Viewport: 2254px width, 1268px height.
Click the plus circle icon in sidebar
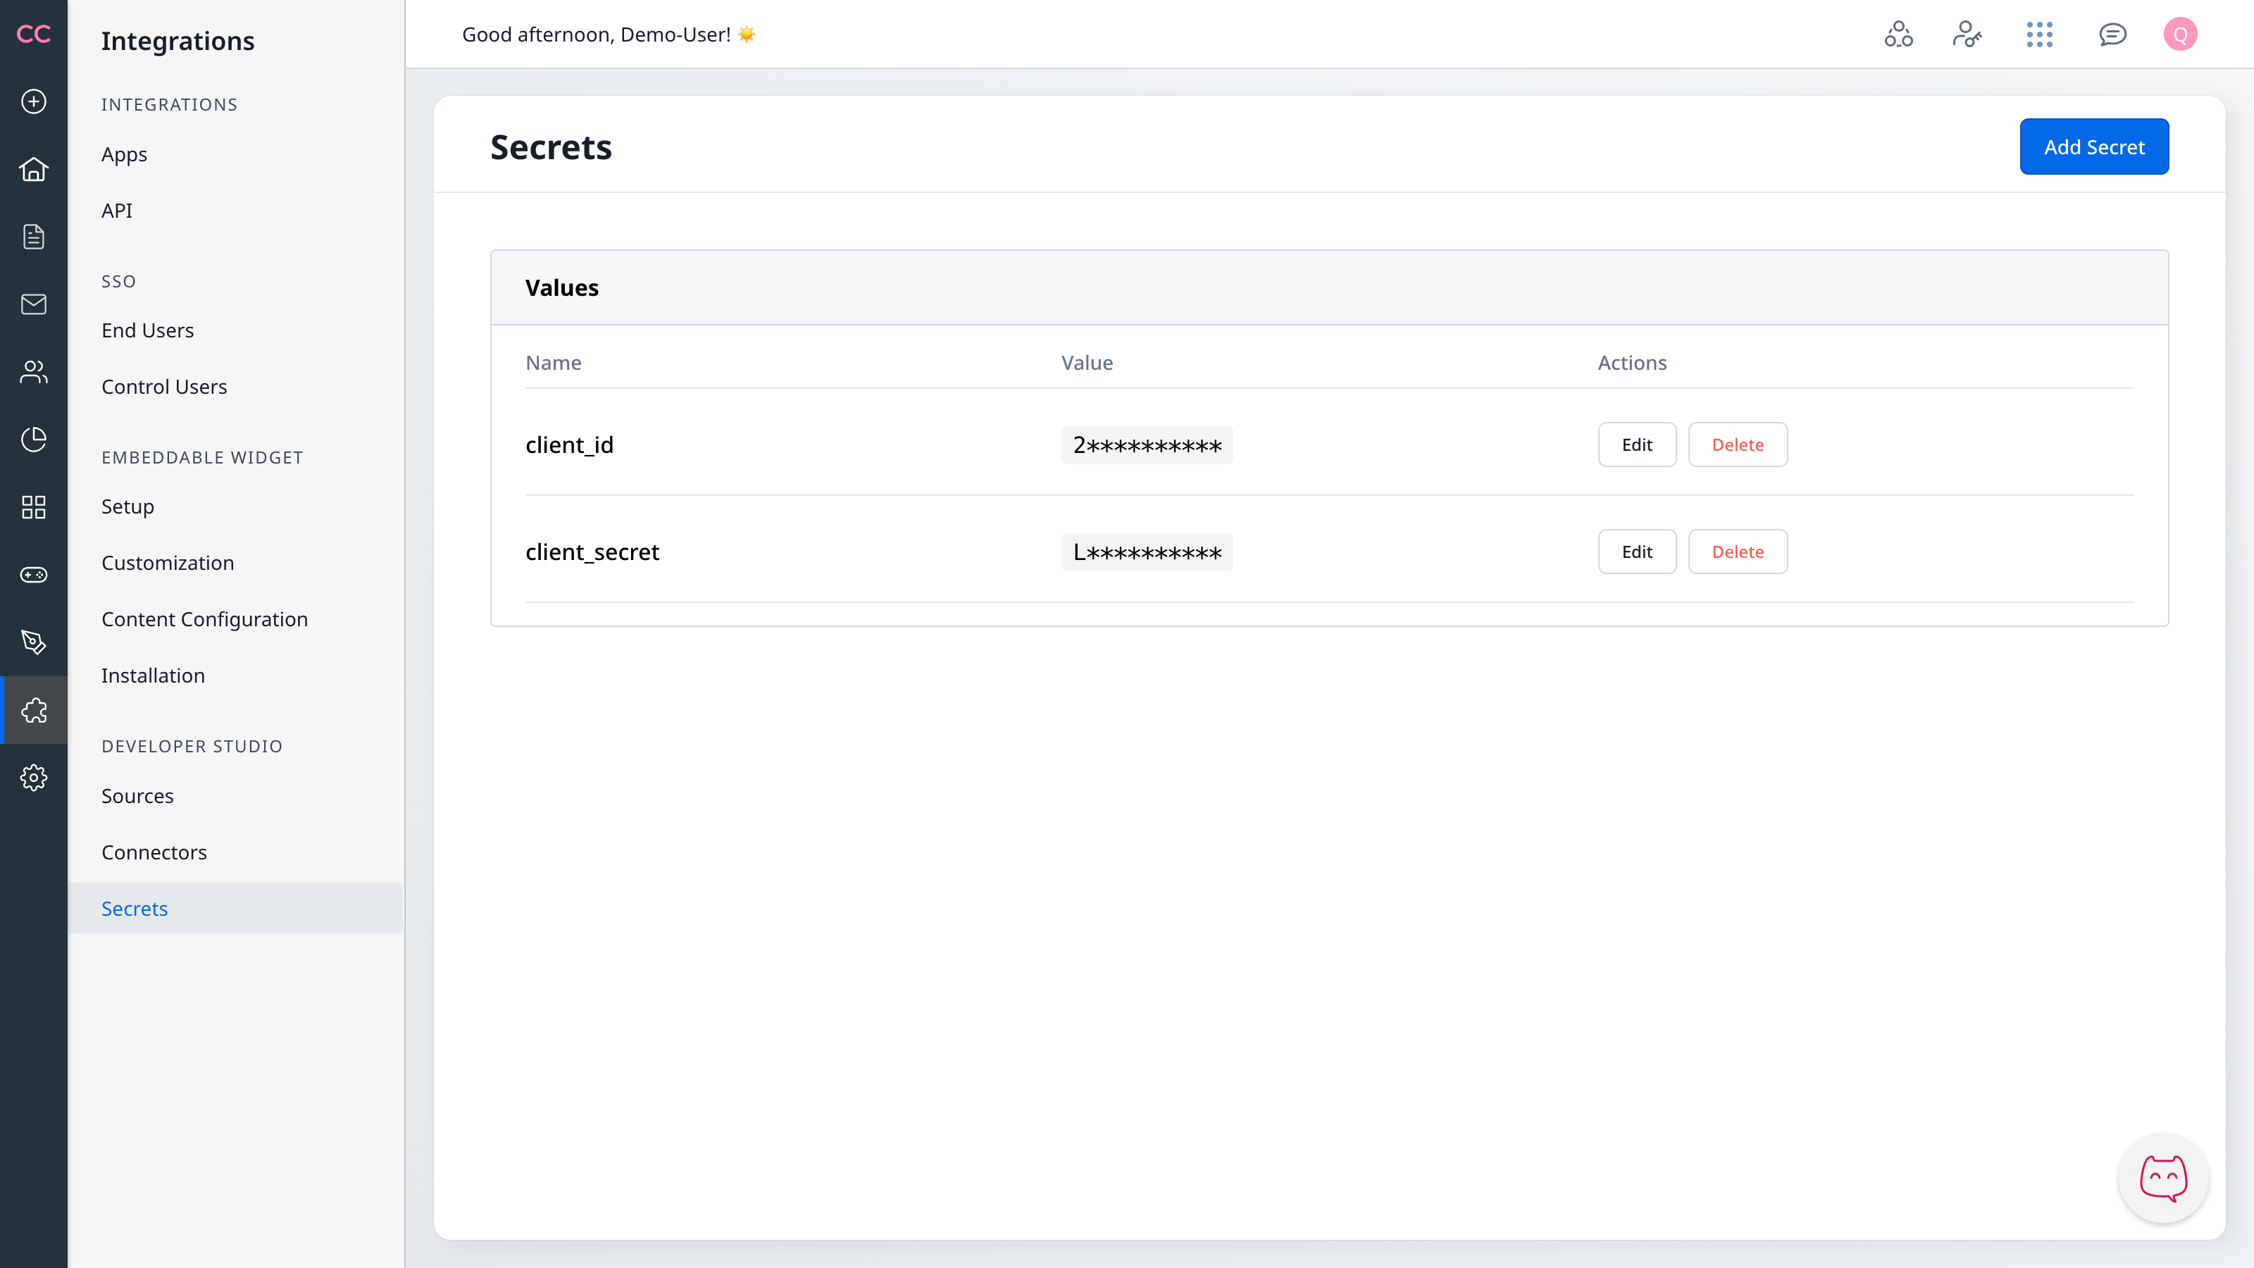(33, 101)
